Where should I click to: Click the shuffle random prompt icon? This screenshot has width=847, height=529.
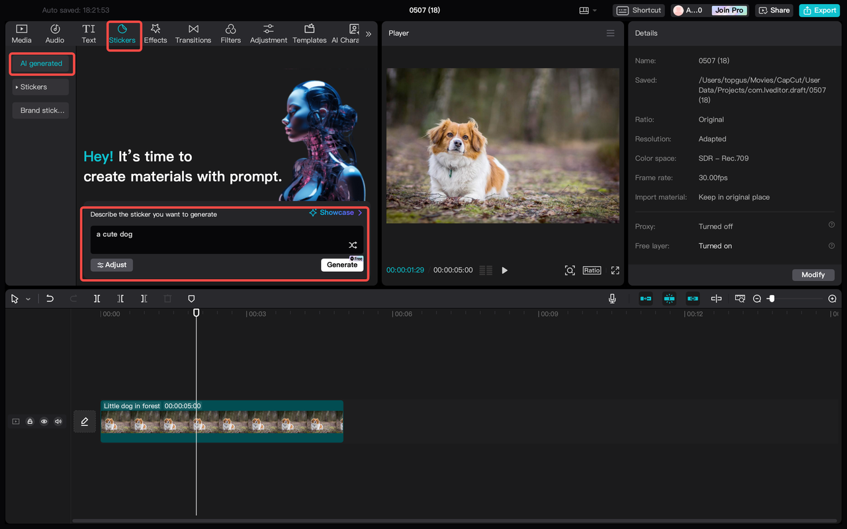pos(353,245)
